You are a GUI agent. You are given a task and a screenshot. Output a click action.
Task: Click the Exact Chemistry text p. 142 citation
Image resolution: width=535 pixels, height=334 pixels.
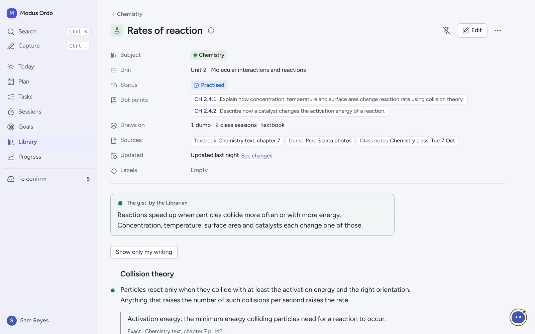(175, 331)
